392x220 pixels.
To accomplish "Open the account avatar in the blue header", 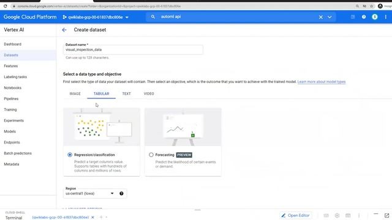I will [x=374, y=16].
